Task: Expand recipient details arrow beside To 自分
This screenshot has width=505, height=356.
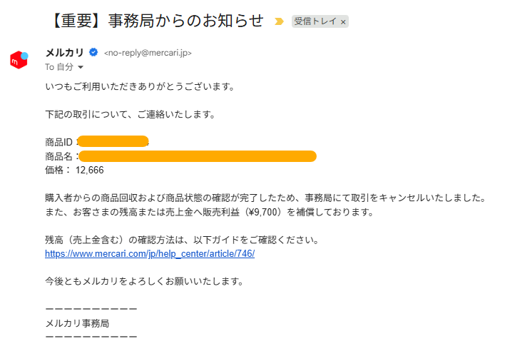Action: [x=81, y=67]
